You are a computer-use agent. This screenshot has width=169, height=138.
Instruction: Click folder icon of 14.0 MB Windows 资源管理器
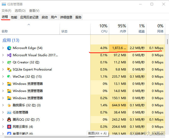tap(9, 91)
